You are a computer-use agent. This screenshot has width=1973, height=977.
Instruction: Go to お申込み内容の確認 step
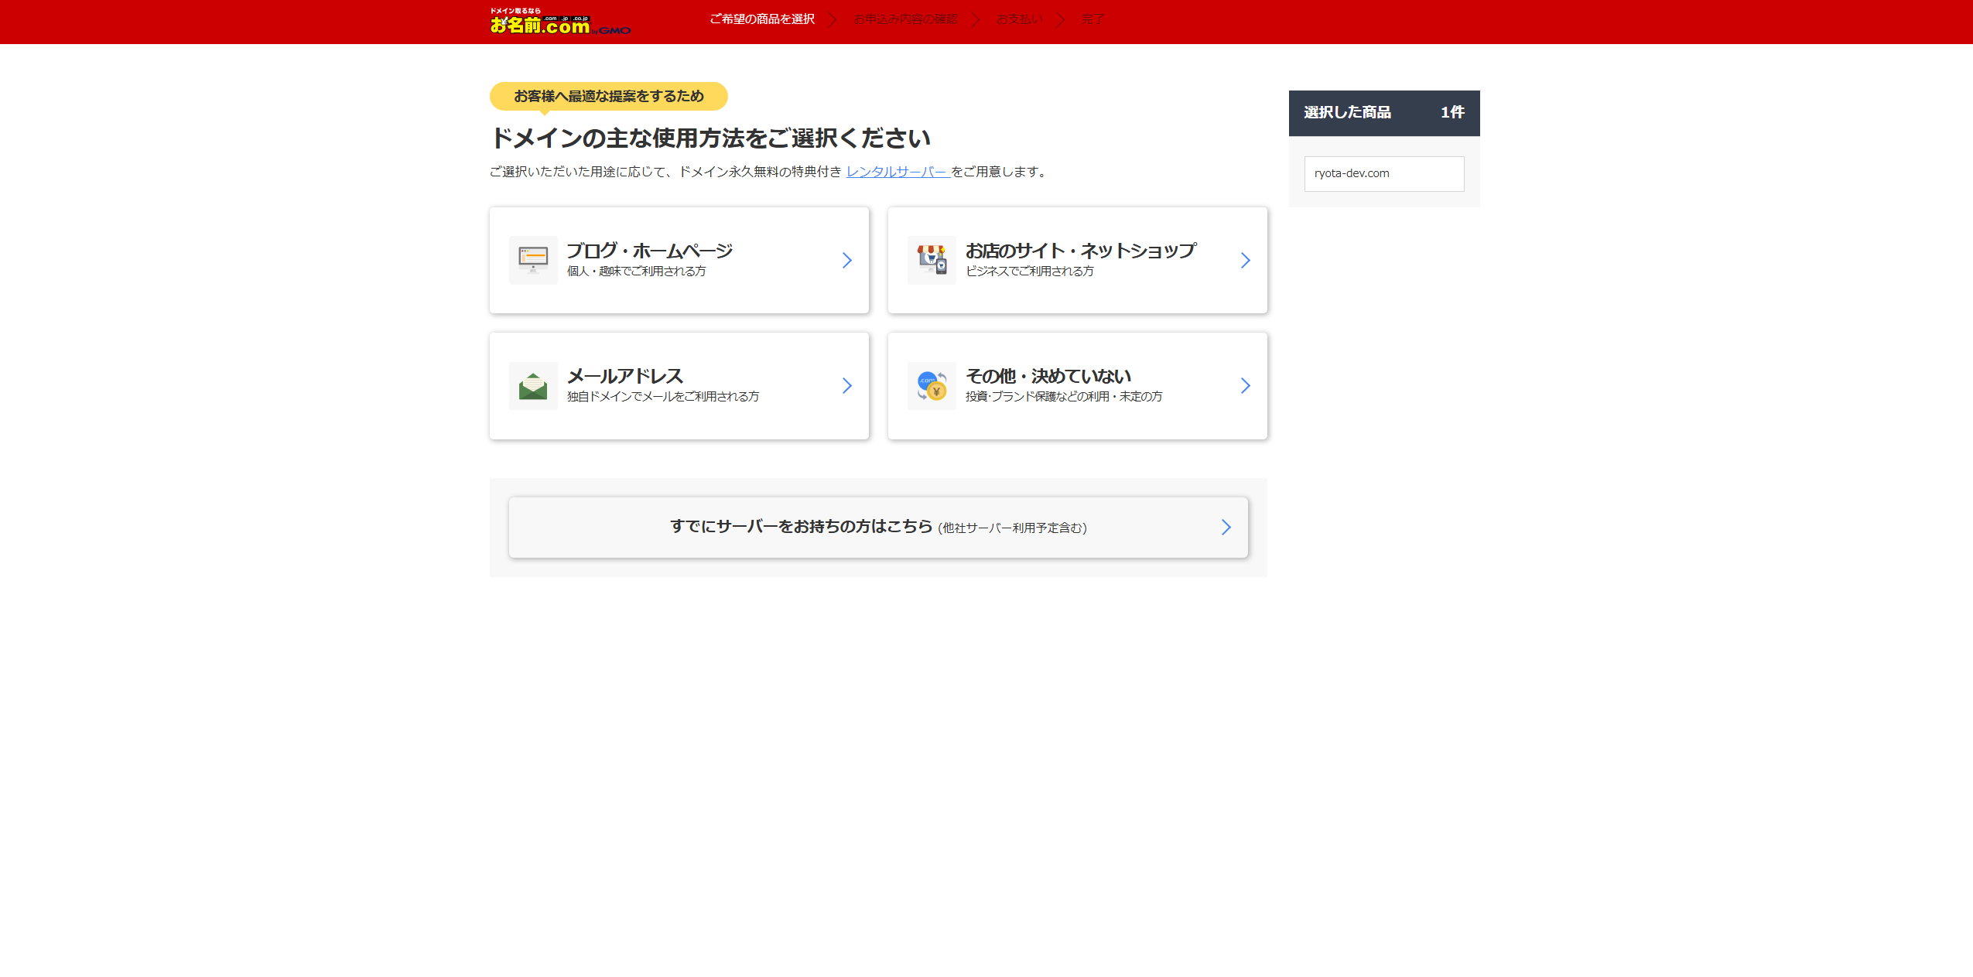pyautogui.click(x=905, y=19)
